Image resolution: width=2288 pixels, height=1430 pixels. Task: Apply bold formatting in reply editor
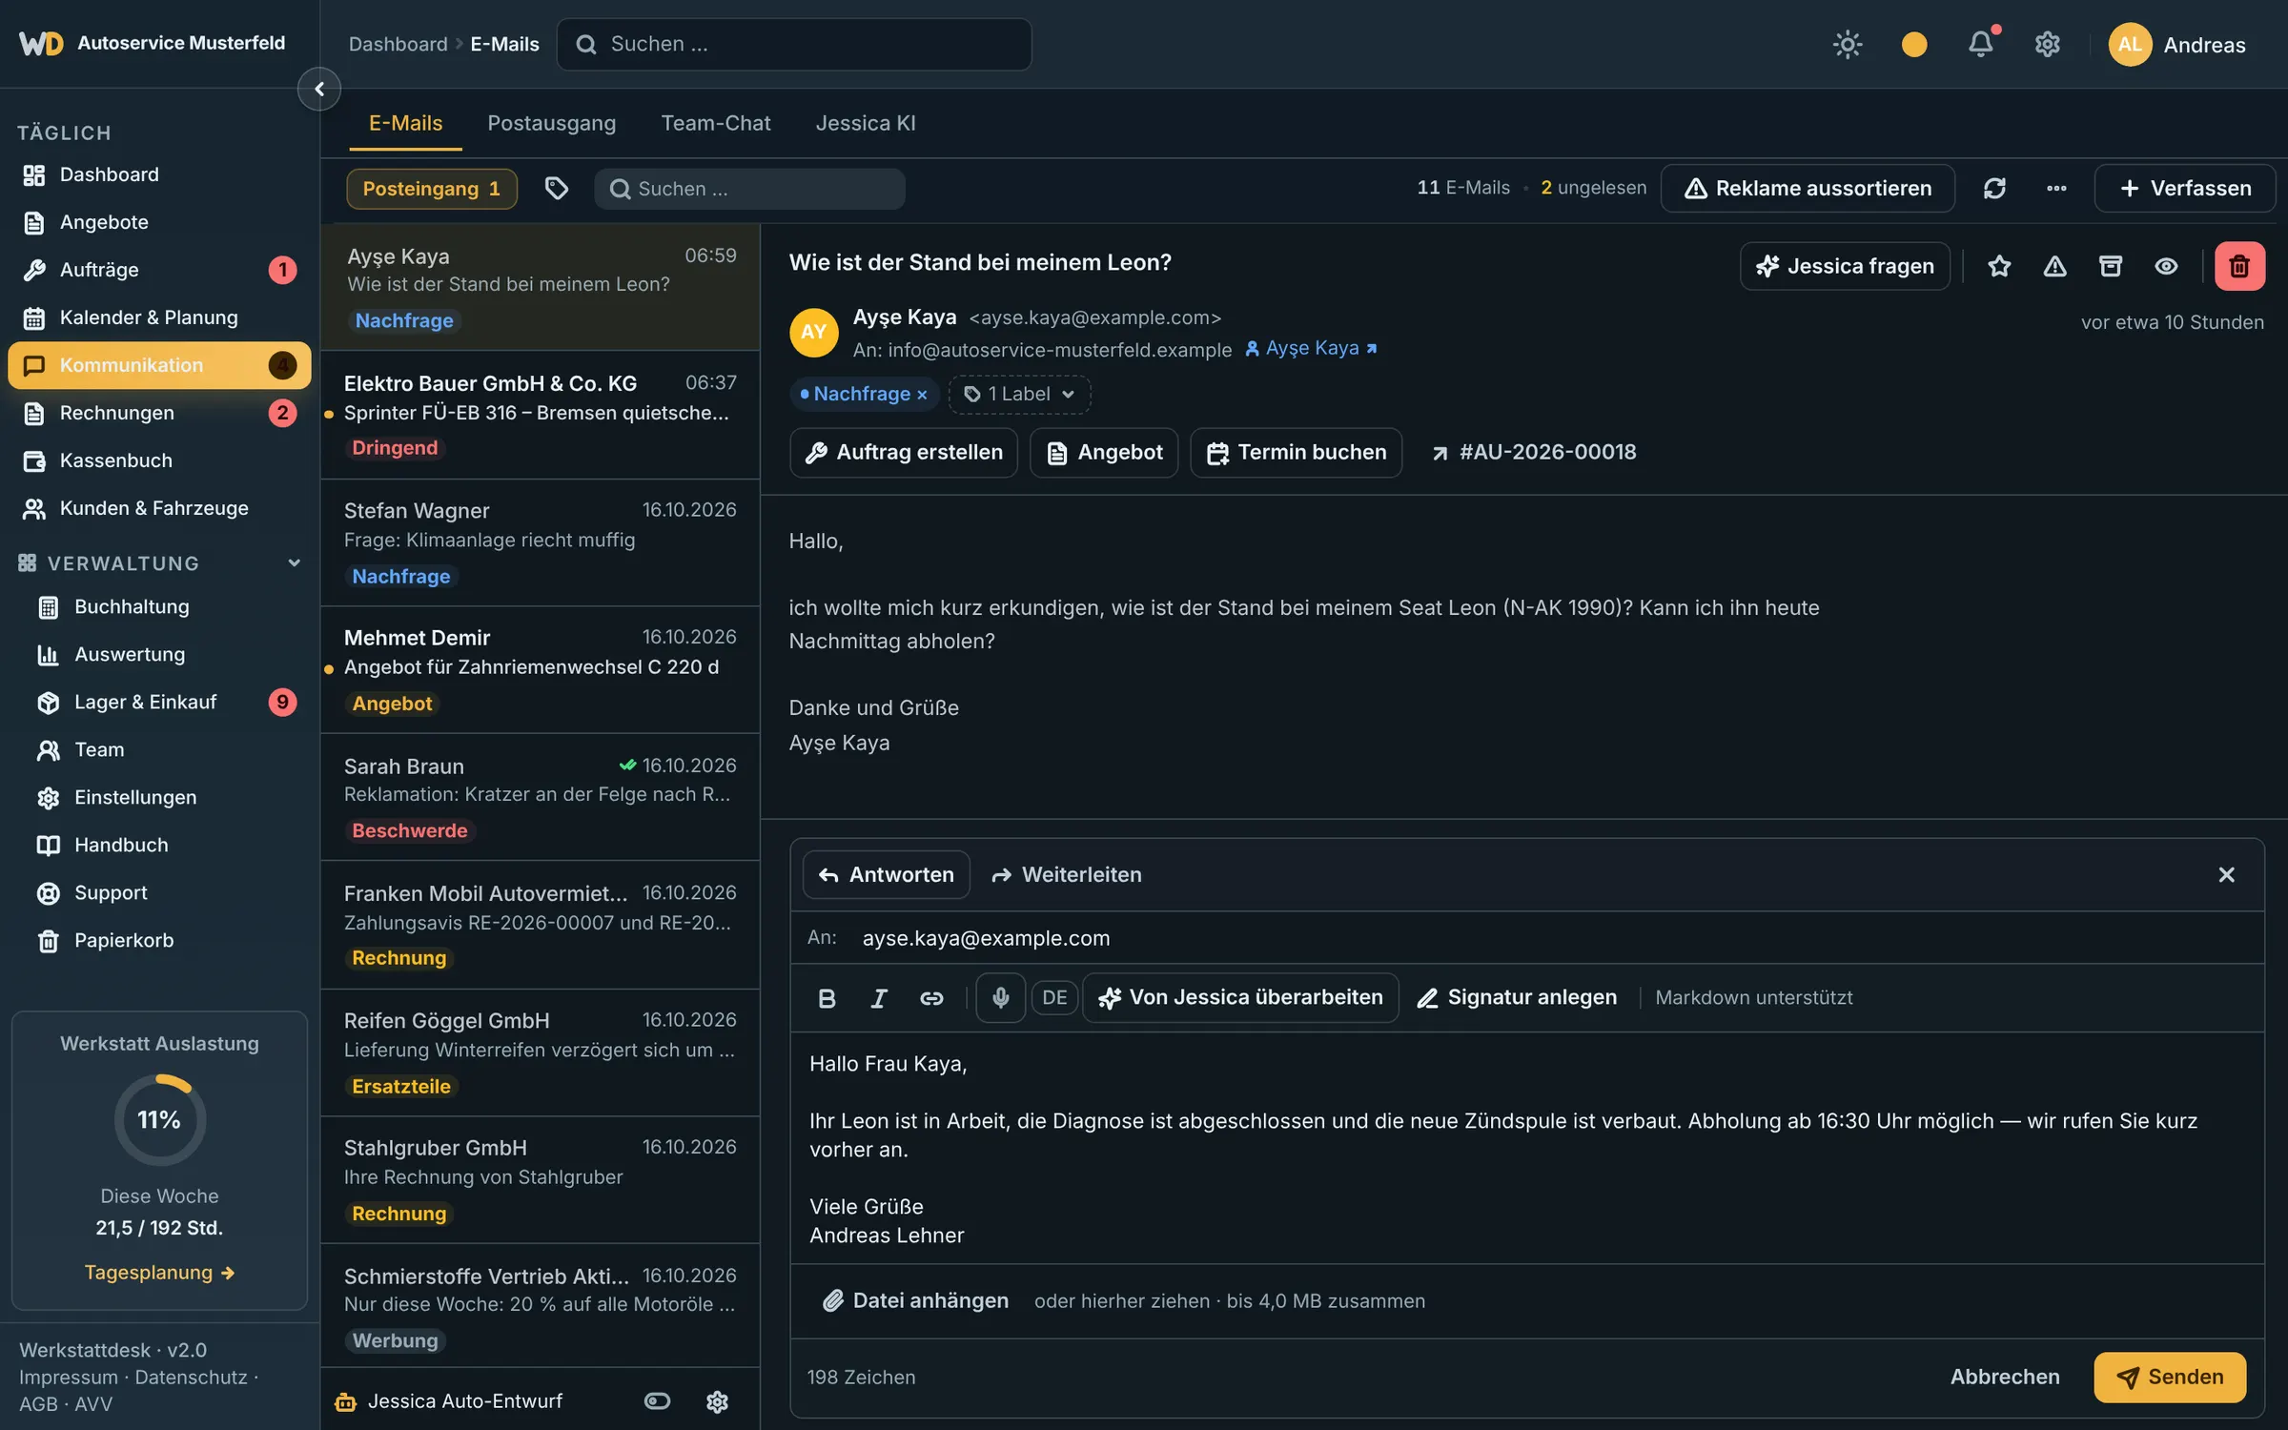[x=827, y=997]
